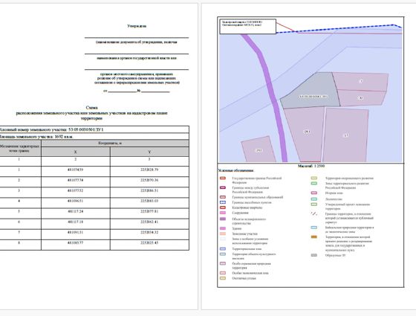
Task: Click the 'Охотничьи угодья' legend label
Action: point(244,278)
